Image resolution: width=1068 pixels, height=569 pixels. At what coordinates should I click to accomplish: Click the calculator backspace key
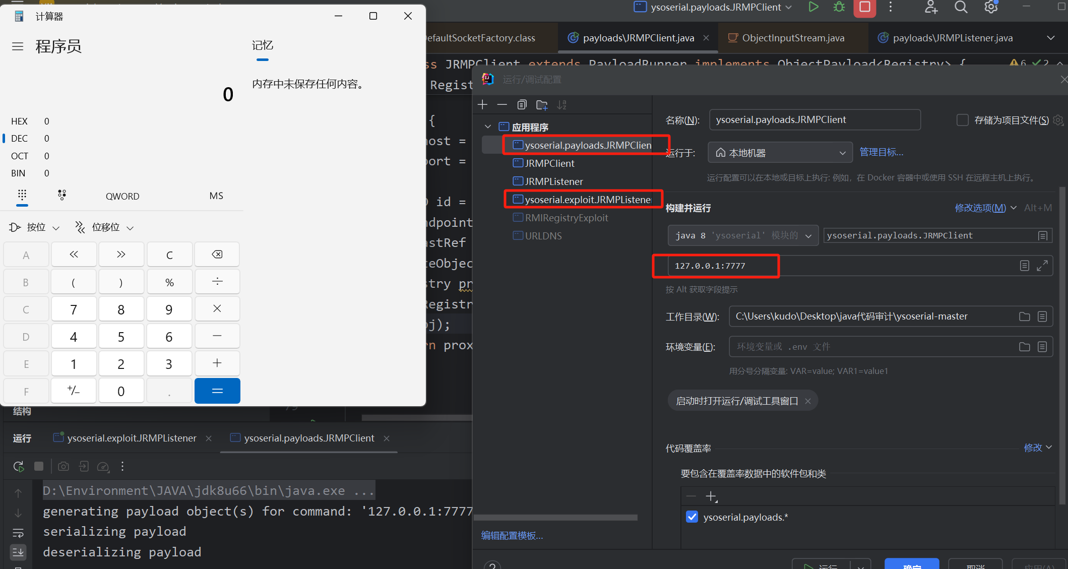217,255
